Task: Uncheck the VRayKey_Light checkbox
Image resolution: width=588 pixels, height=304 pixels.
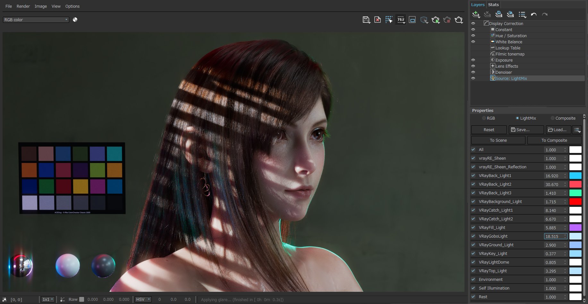Action: pos(473,253)
